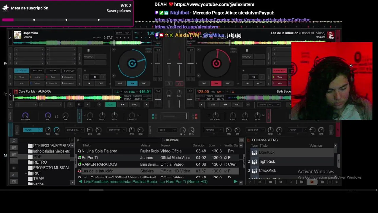Click the song search input field
Screen dimensions: 378x213
click(121, 140)
